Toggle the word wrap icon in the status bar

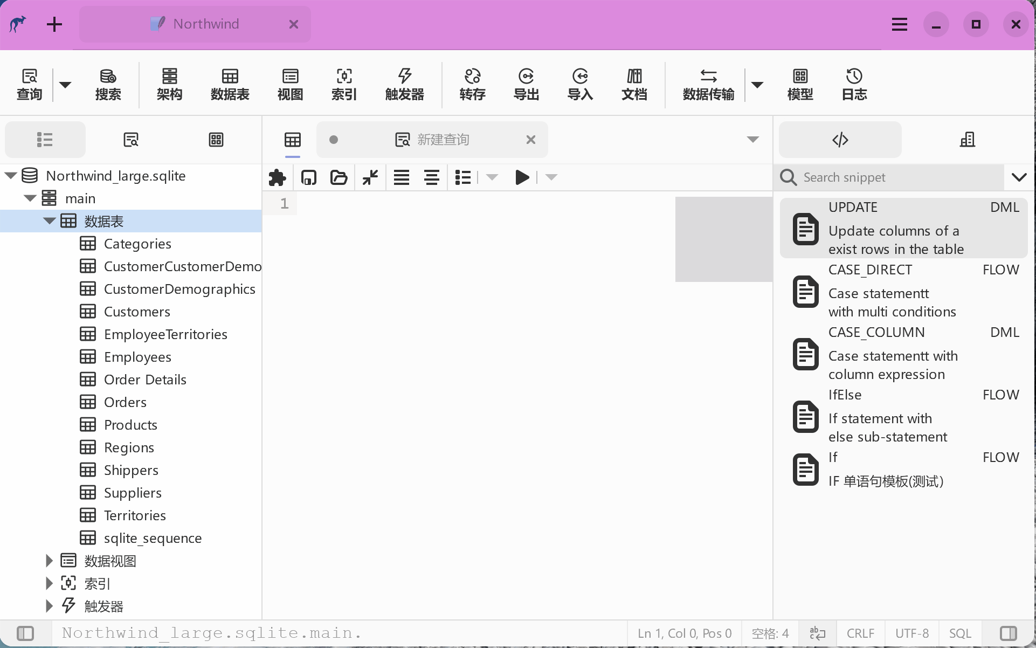817,633
